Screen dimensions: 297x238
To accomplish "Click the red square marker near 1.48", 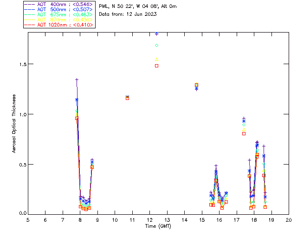I will (157, 66).
